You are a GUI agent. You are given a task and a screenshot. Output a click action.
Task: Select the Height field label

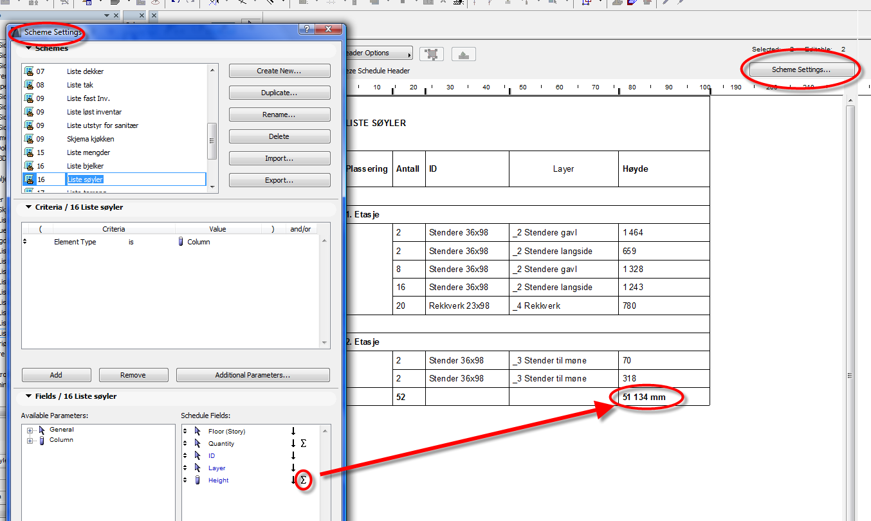pos(218,480)
